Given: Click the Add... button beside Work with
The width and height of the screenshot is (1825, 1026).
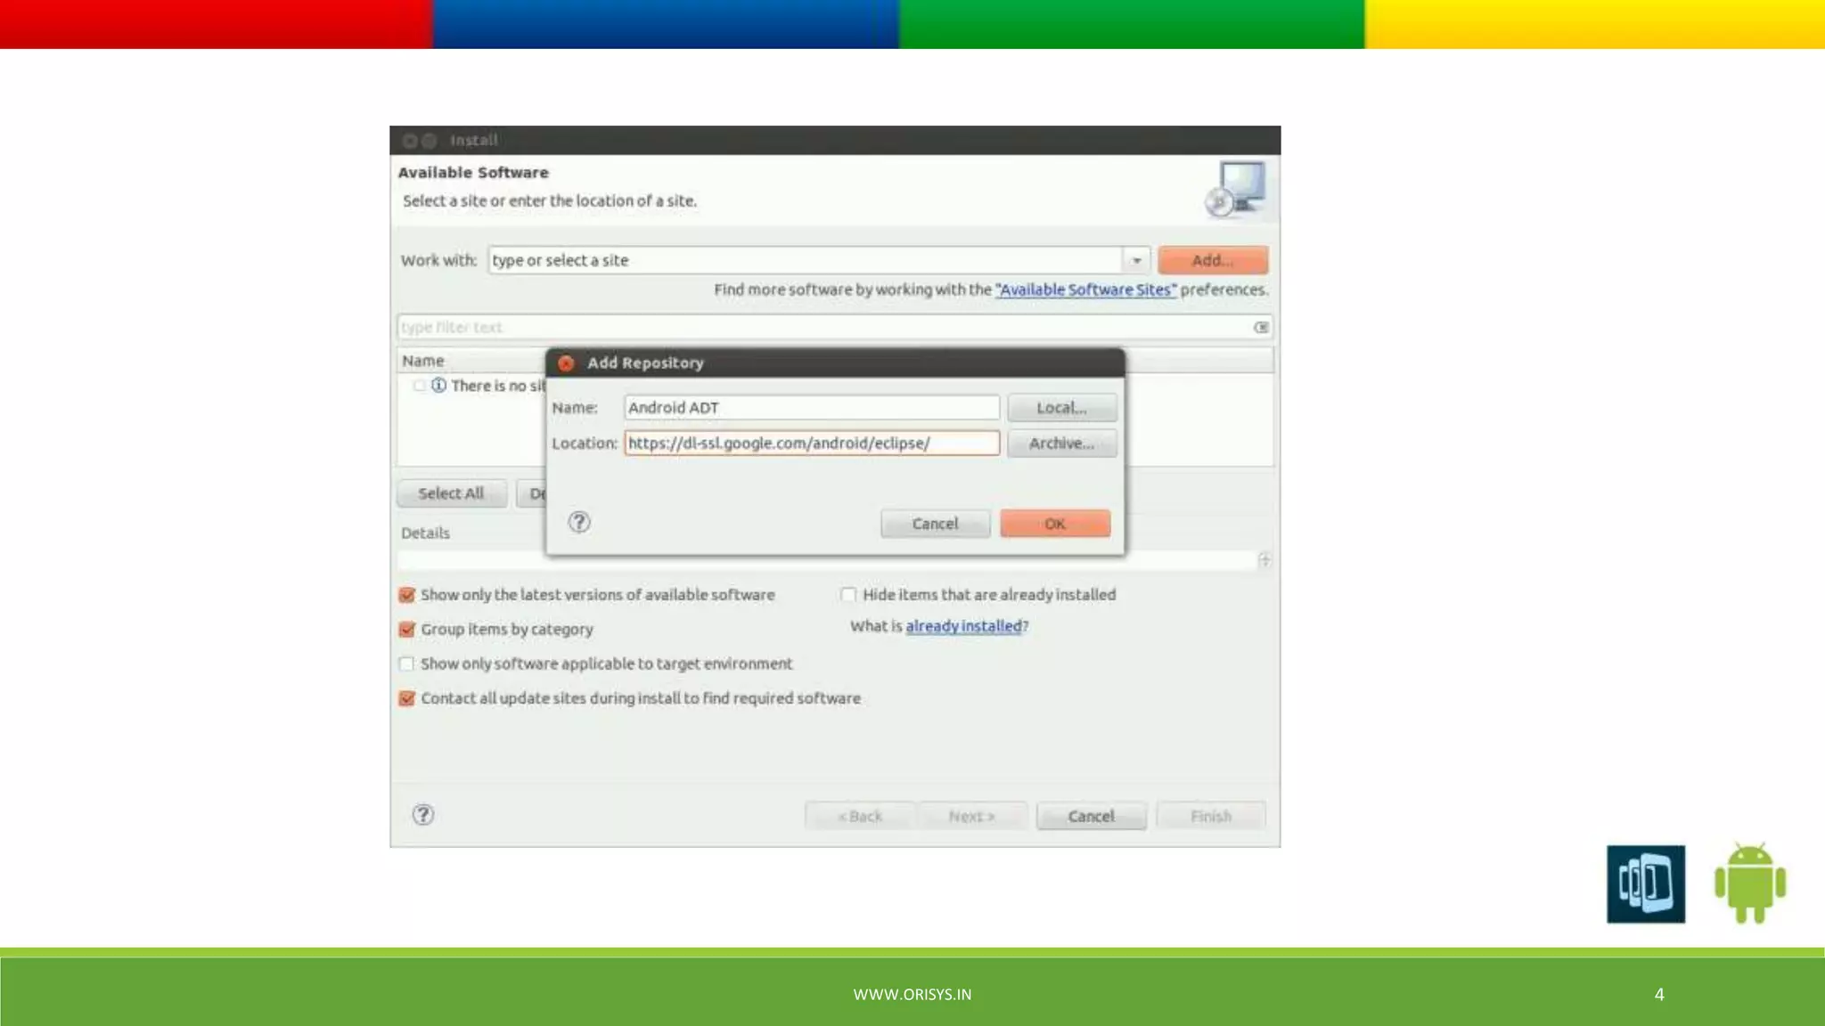Looking at the screenshot, I should point(1212,261).
